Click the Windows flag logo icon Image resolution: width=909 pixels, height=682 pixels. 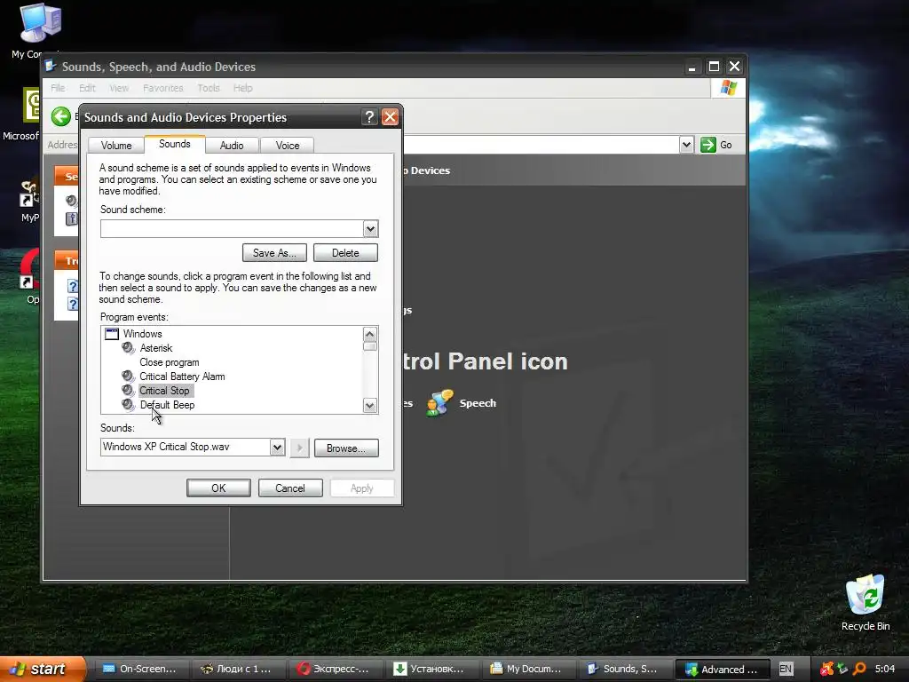[728, 88]
